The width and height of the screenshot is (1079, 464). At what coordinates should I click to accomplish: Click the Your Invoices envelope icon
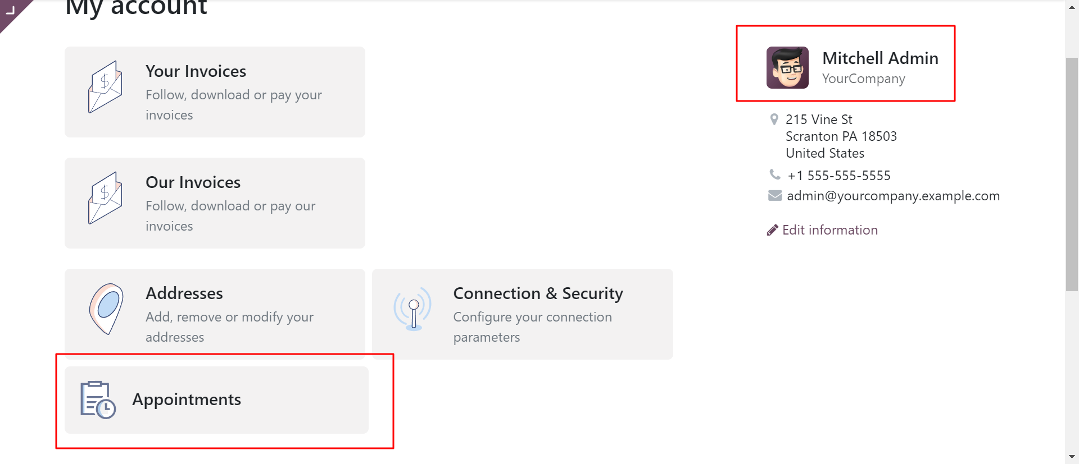pos(105,87)
